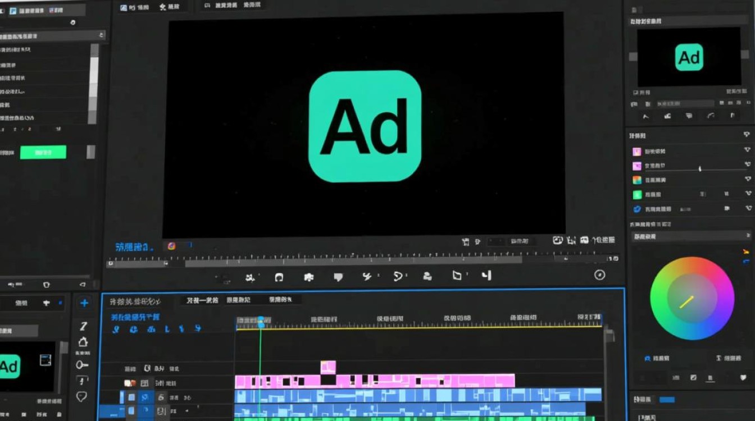Click the camera icon below the program monitor
This screenshot has width=755, height=421.
[x=558, y=240]
